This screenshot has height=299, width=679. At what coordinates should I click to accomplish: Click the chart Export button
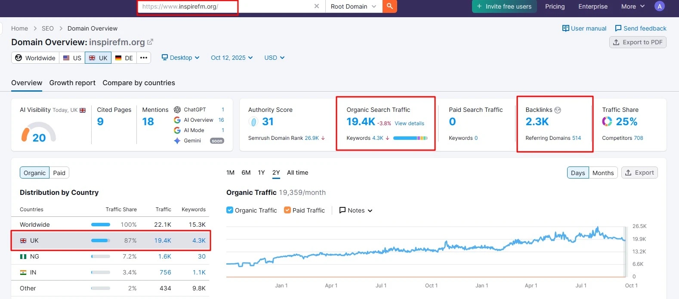point(639,173)
